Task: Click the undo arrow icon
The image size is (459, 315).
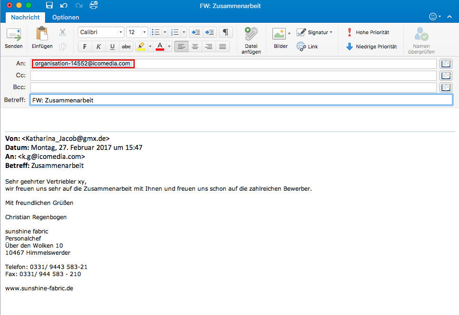Action: click(x=64, y=6)
